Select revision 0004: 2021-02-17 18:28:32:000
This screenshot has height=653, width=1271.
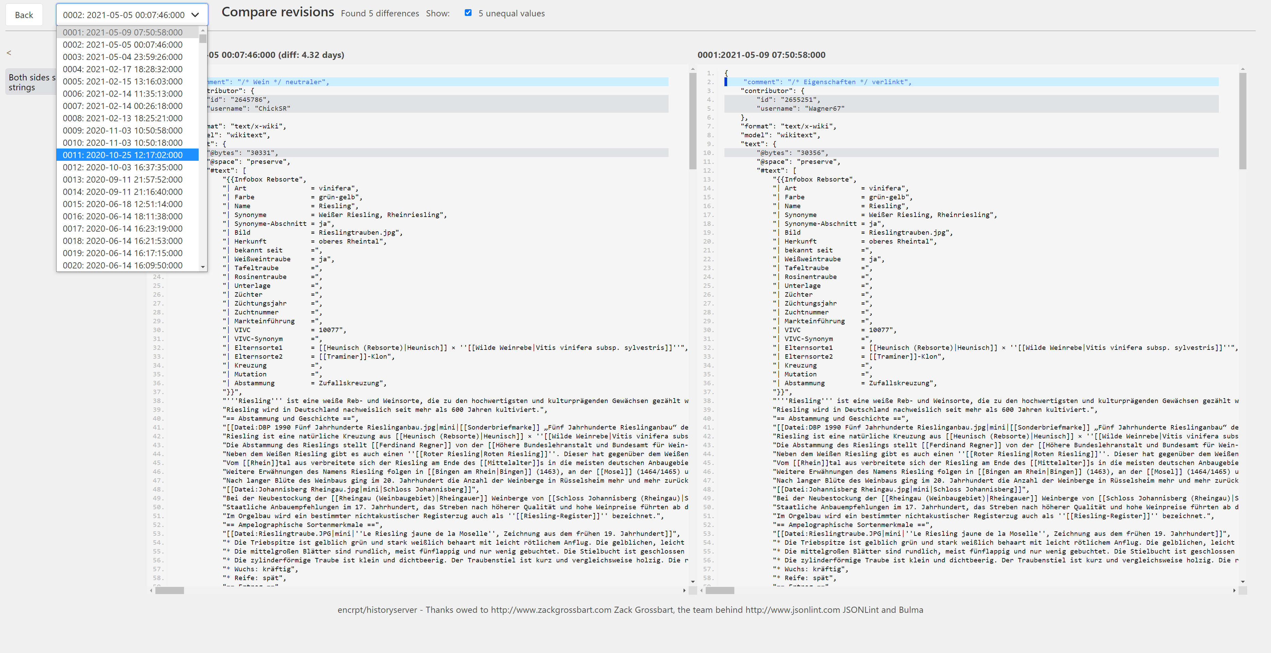[x=127, y=69]
